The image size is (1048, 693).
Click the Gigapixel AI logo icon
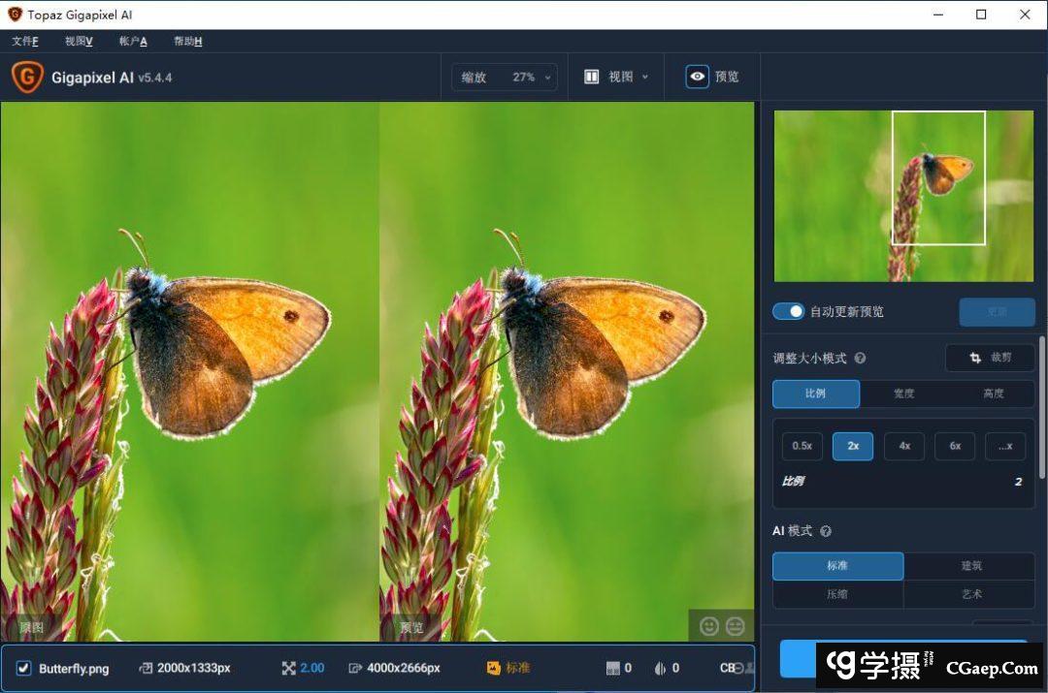[x=26, y=77]
